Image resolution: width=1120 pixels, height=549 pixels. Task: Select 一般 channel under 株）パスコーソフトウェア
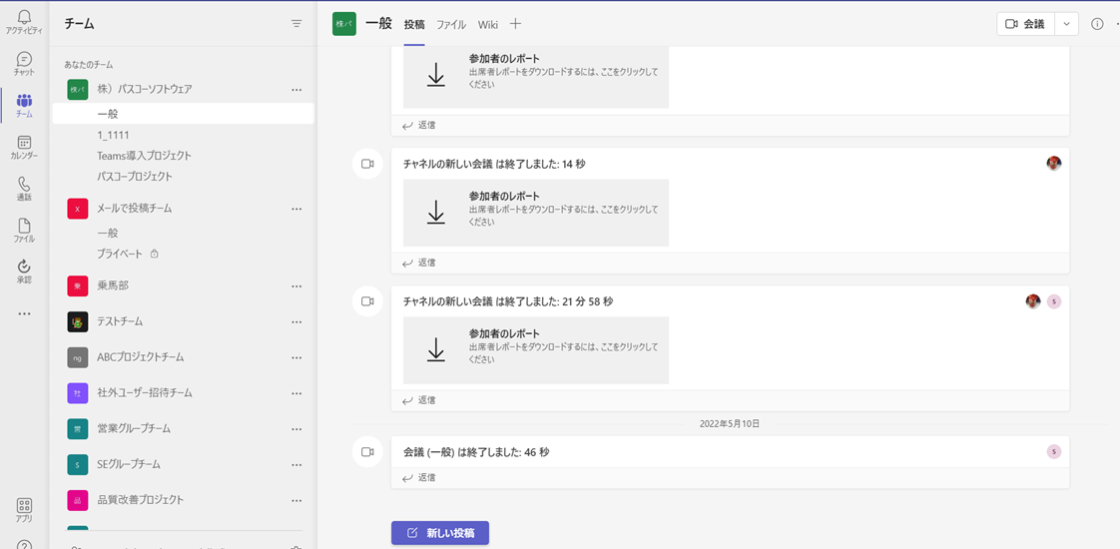click(183, 114)
